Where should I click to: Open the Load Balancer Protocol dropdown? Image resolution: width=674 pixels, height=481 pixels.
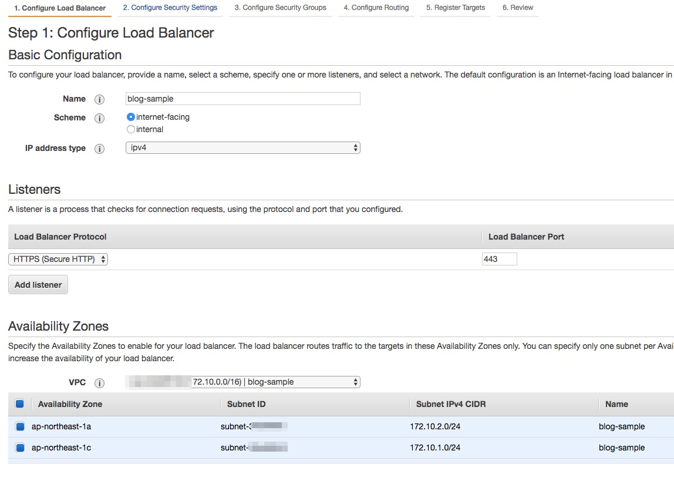(58, 258)
